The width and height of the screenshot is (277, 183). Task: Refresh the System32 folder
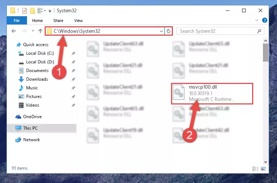169,31
